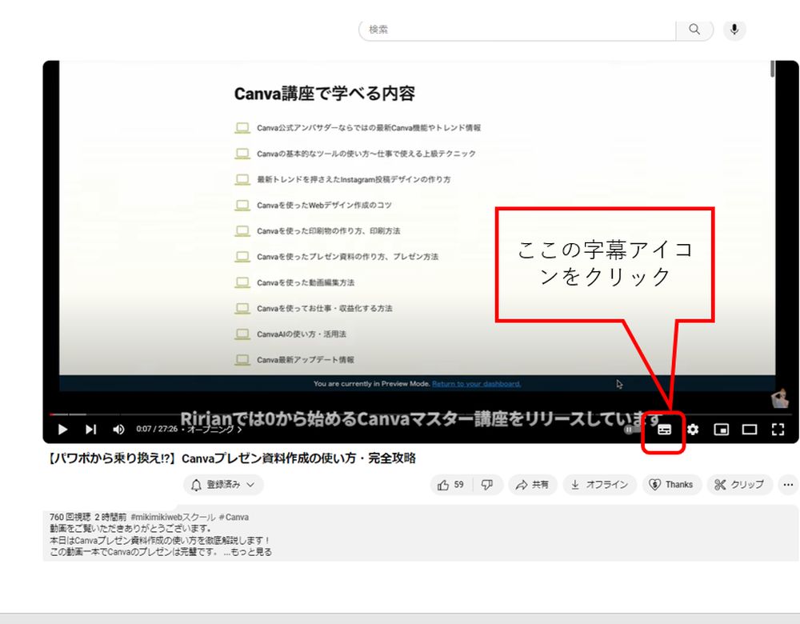Enable subtitles with the captions icon
800x624 pixels.
(x=663, y=430)
